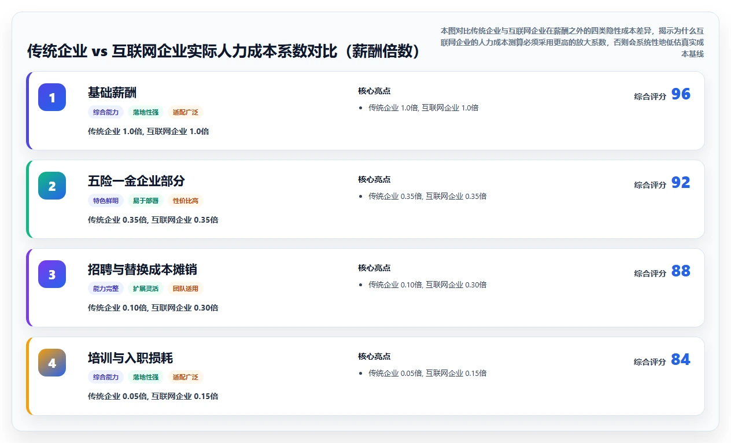Click the 培训与入职 highlight bullet 0.15倍
The width and height of the screenshot is (731, 443).
pos(427,373)
